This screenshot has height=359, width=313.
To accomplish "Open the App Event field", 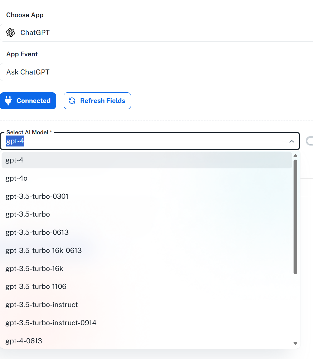I will [x=157, y=72].
